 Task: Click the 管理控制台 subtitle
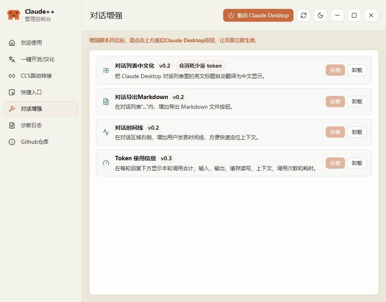(x=38, y=19)
